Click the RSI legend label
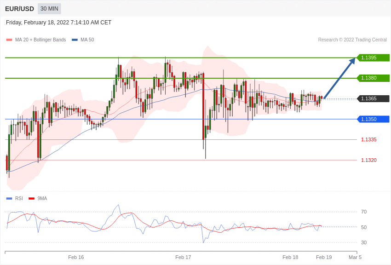Image resolution: width=391 pixels, height=265 pixels. tap(19, 198)
